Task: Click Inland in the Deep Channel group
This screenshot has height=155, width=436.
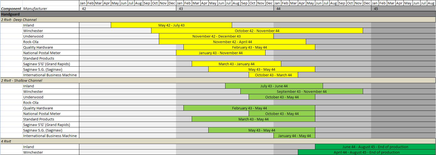Action: click(51, 25)
